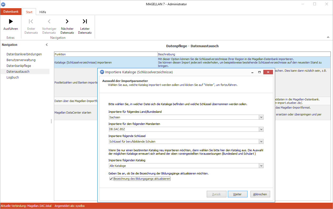Click status text Aktuelle Verbindung: Magellan.SAC.lokal

[x=26, y=206]
